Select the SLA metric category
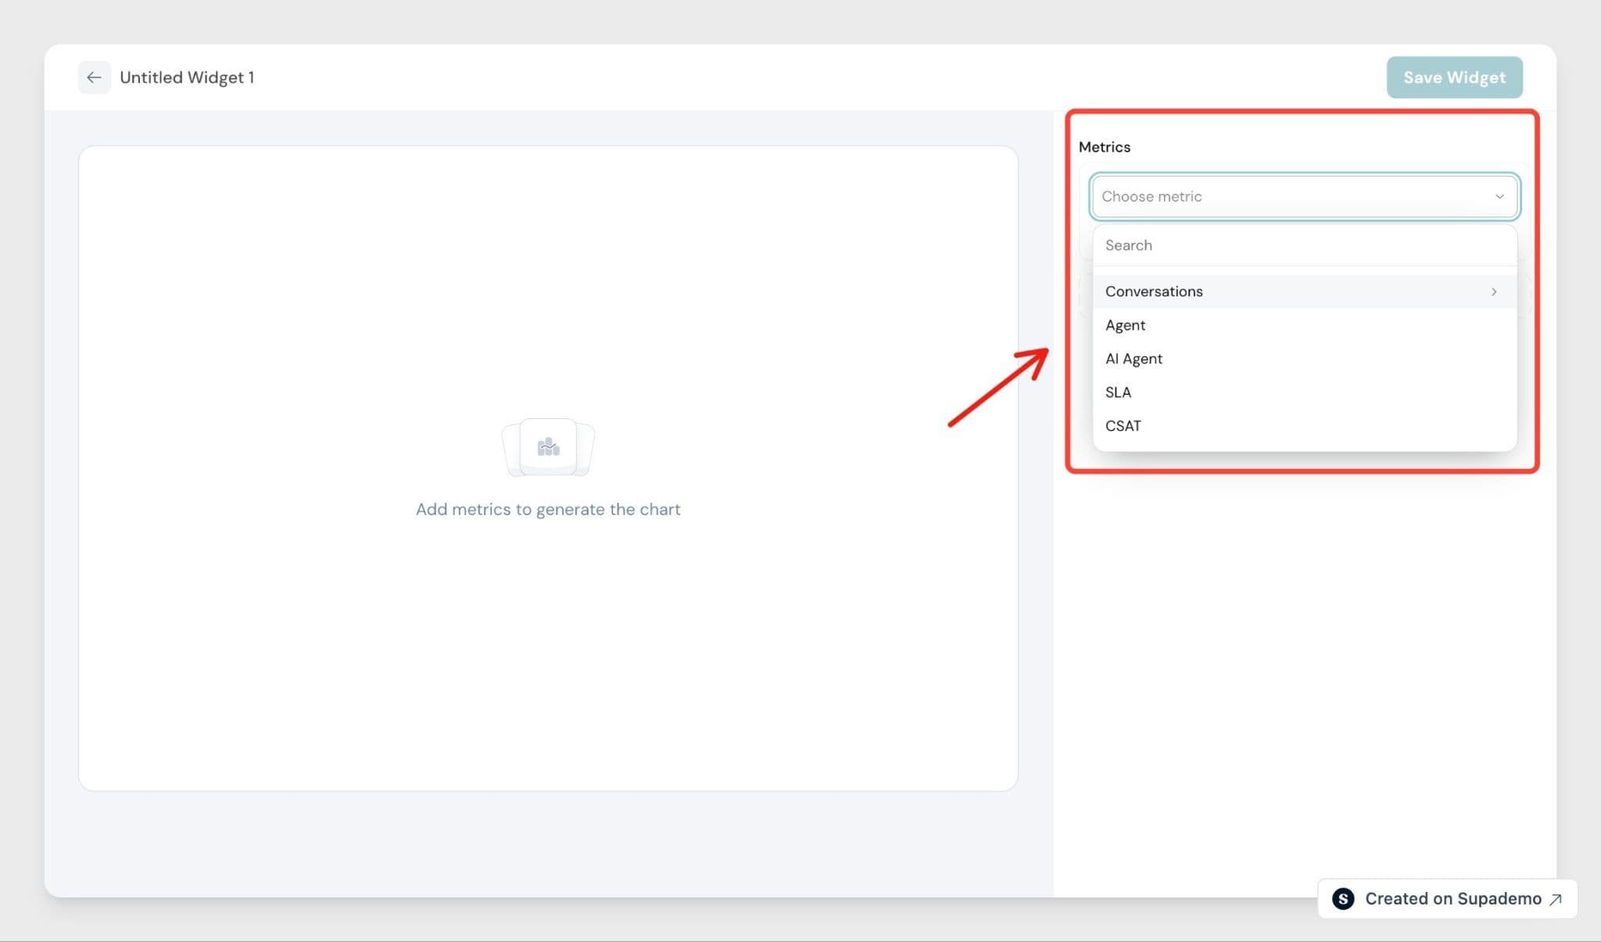Viewport: 1601px width, 942px height. point(1304,392)
